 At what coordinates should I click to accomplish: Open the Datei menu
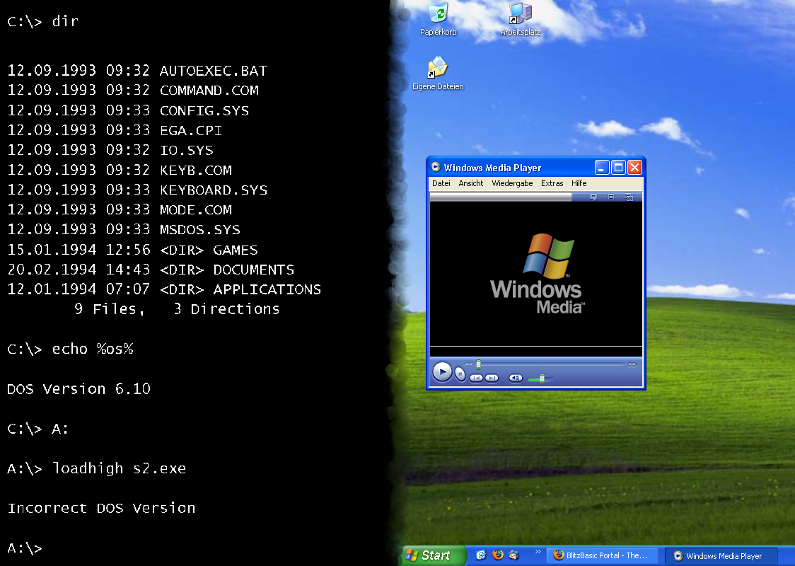tap(441, 183)
